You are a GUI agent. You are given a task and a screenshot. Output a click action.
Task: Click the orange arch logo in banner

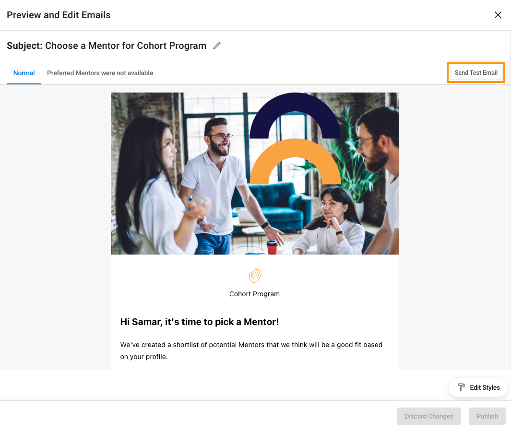pyautogui.click(x=295, y=162)
